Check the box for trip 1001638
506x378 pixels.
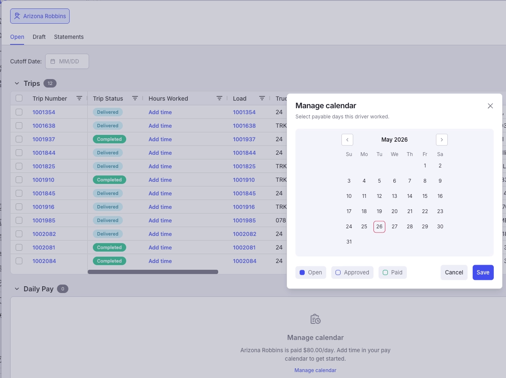point(19,126)
